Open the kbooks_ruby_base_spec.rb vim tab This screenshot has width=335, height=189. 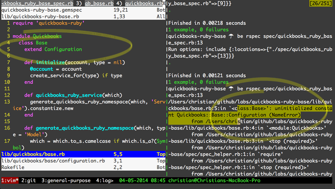pyautogui.click(x=37, y=3)
